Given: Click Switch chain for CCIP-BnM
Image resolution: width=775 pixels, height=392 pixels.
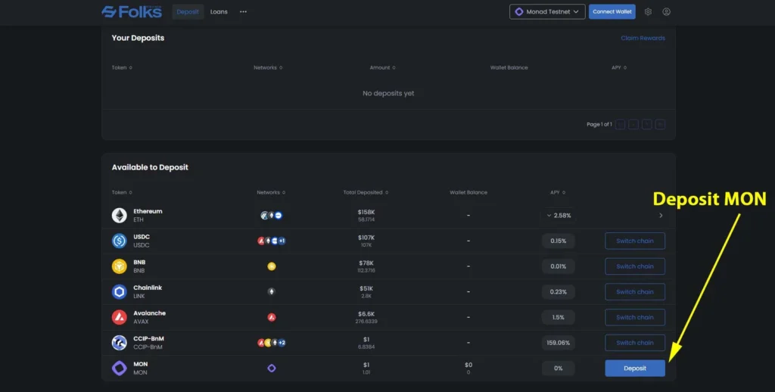Looking at the screenshot, I should point(635,343).
